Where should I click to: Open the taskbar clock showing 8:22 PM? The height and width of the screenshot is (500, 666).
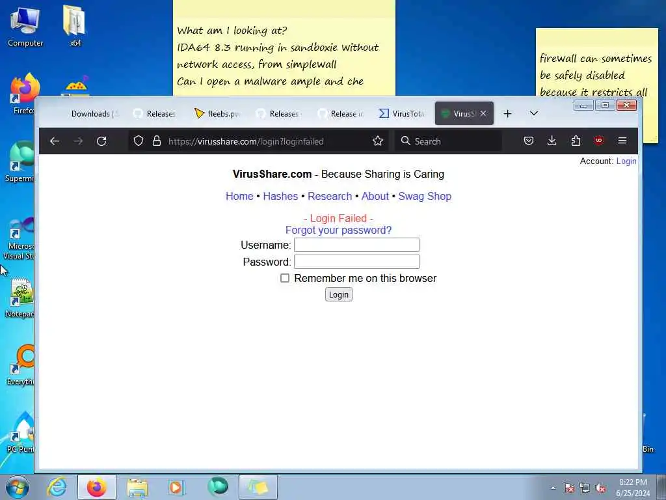[633, 488]
